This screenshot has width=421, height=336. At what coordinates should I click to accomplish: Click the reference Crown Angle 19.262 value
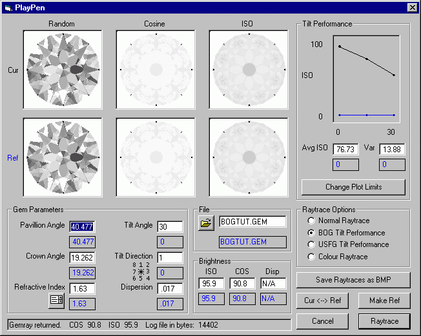82,273
